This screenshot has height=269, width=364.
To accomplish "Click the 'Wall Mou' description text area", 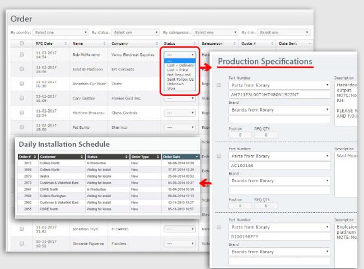I will (346, 174).
